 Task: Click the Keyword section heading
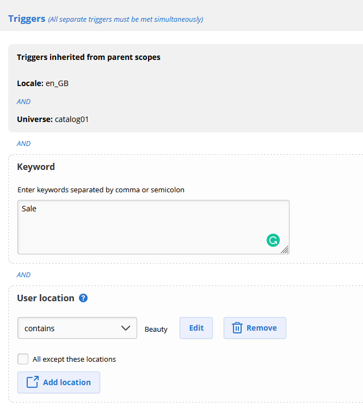point(36,167)
